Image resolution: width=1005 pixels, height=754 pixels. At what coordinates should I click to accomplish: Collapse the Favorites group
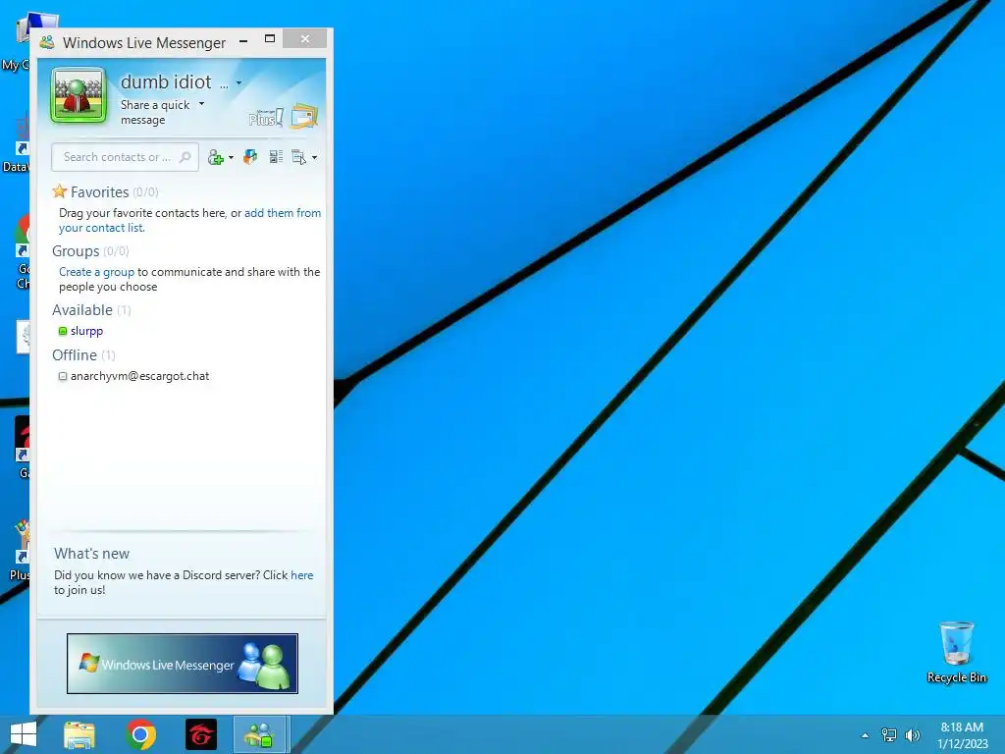[100, 192]
